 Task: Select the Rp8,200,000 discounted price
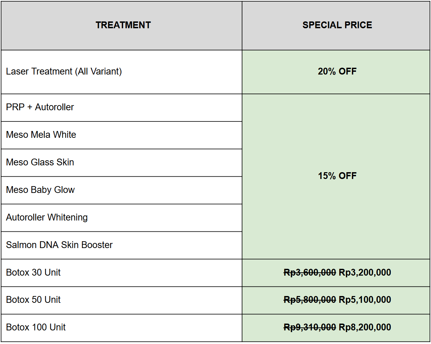[365, 327]
